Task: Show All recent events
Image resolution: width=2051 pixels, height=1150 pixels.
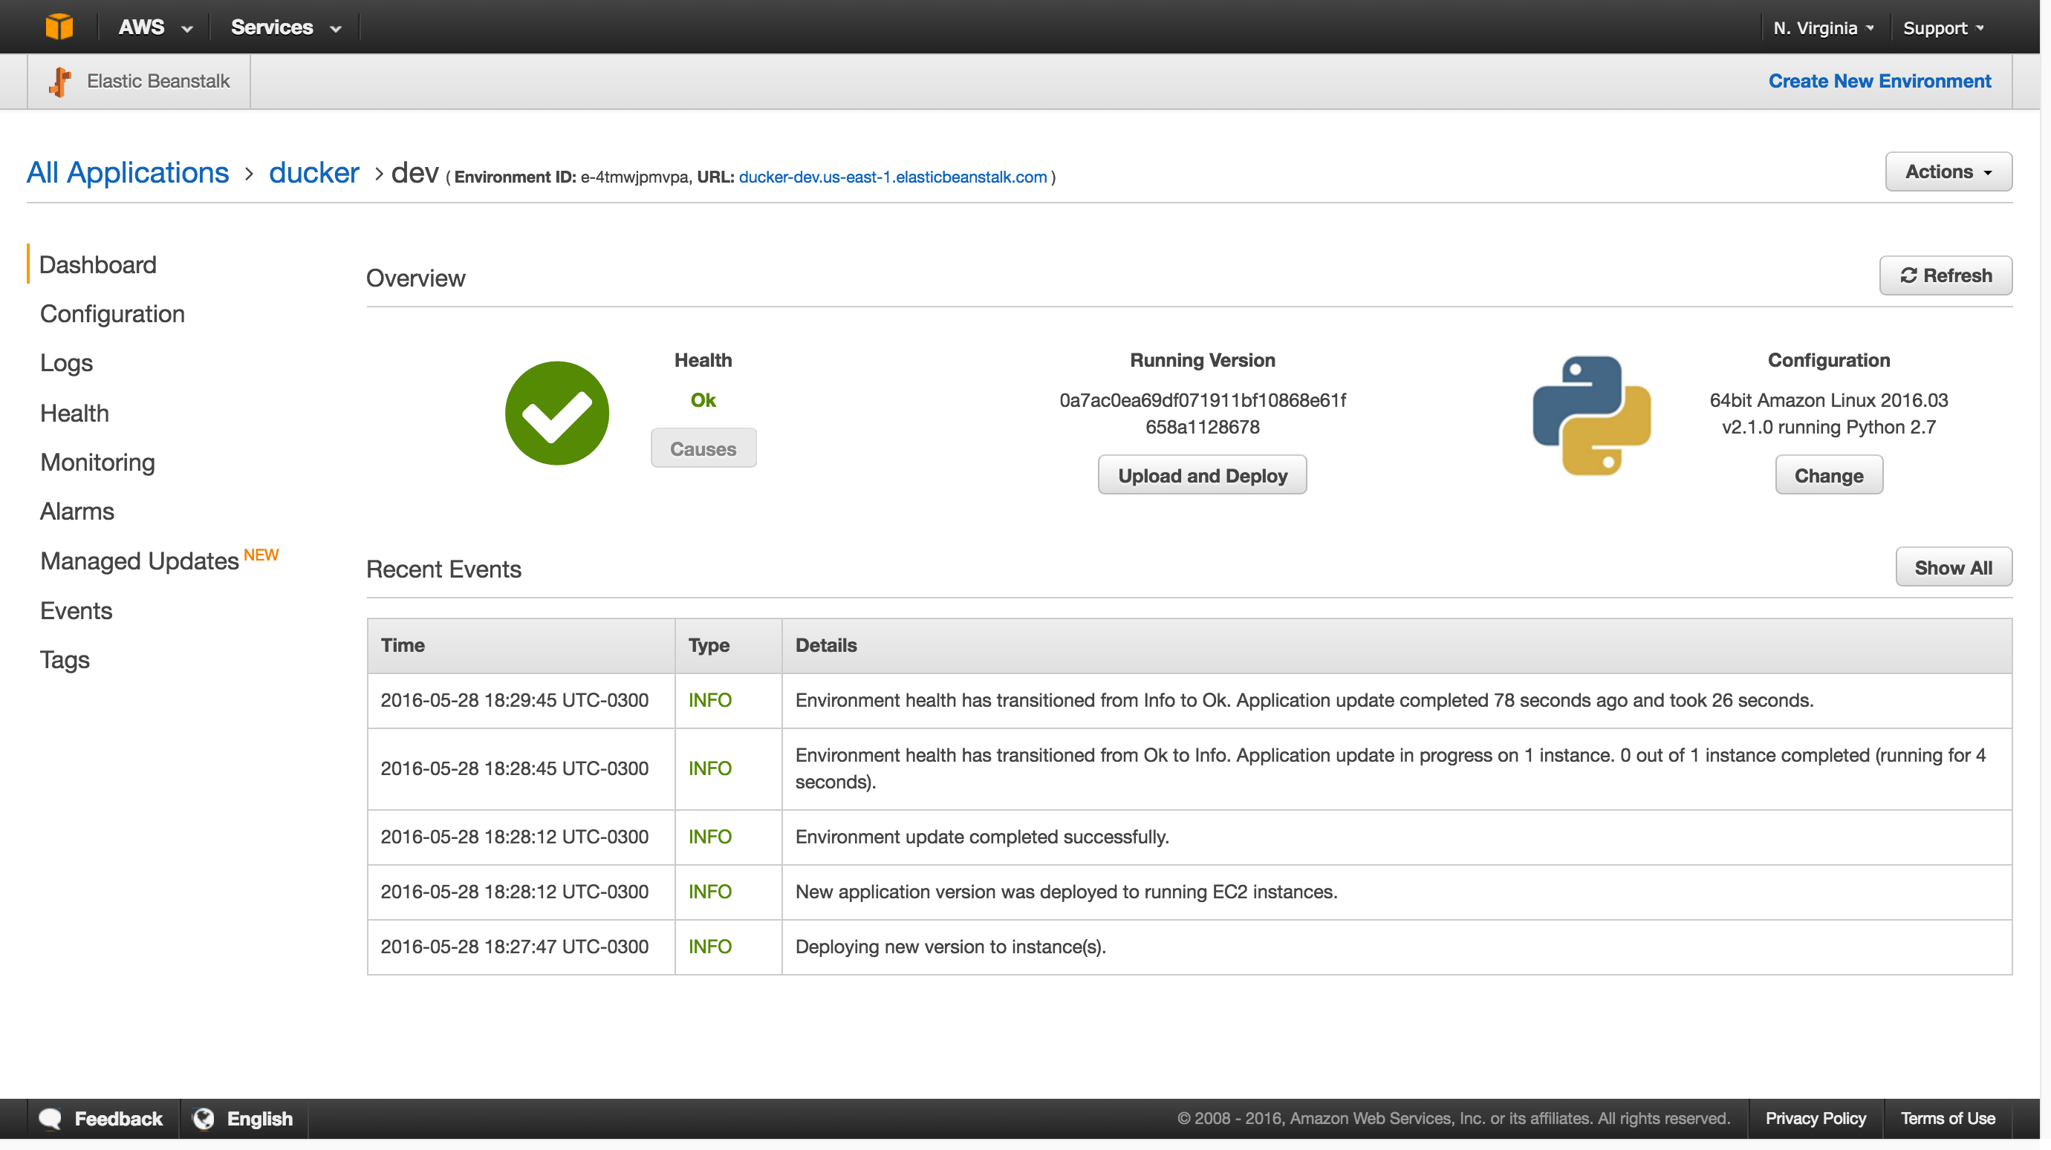Action: pos(1952,567)
